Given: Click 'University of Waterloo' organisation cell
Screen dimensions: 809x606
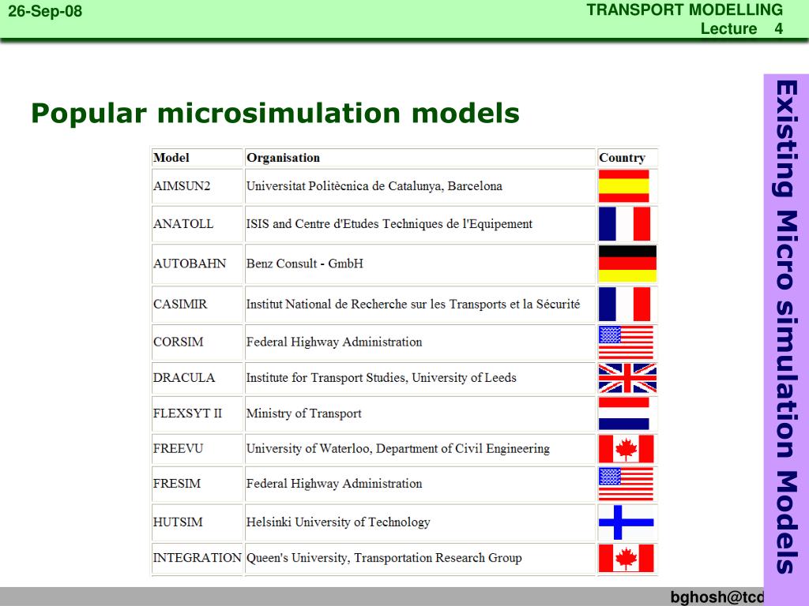Looking at the screenshot, I should (420, 448).
